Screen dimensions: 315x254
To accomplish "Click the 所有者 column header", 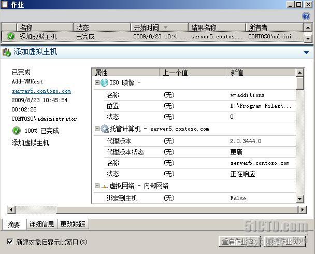I will [x=275, y=27].
